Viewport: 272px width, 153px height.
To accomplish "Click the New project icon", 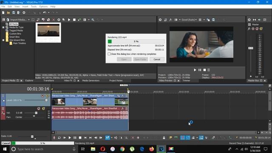I will (x=3, y=12).
